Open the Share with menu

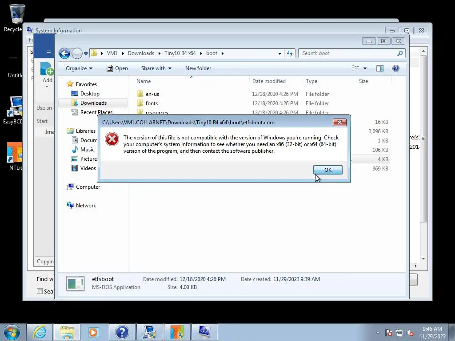[x=156, y=68]
